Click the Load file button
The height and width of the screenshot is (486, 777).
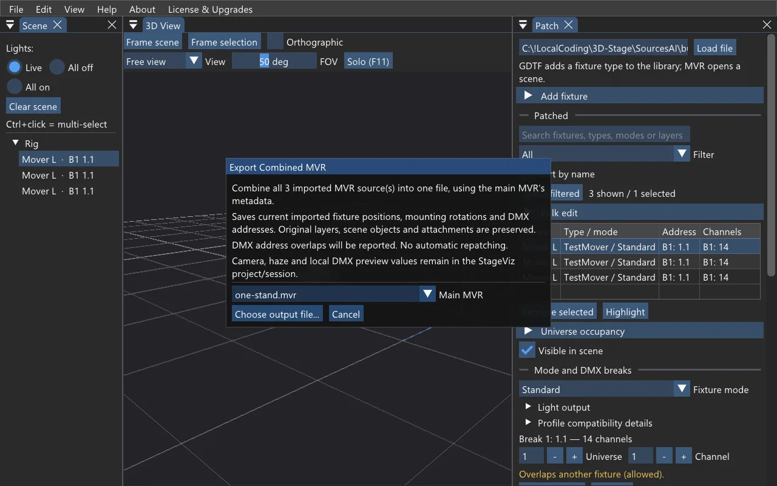coord(714,48)
